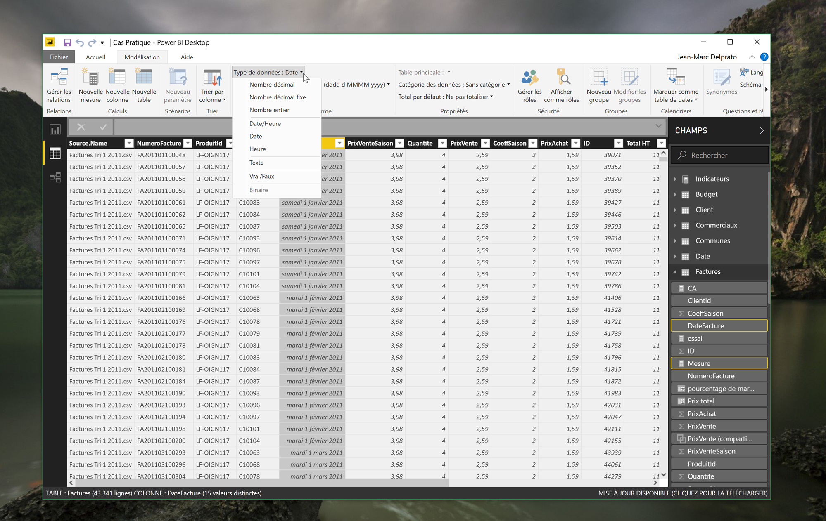Expand the Client table fields
826x521 pixels.
coord(676,210)
